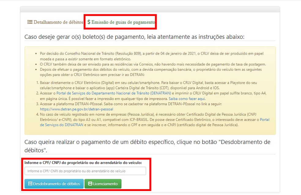This screenshot has width=301, height=195.
Task: Click the heading 'Caso deseje gerar o(s) boleto(s) de pagamento'
Action: click(84, 37)
